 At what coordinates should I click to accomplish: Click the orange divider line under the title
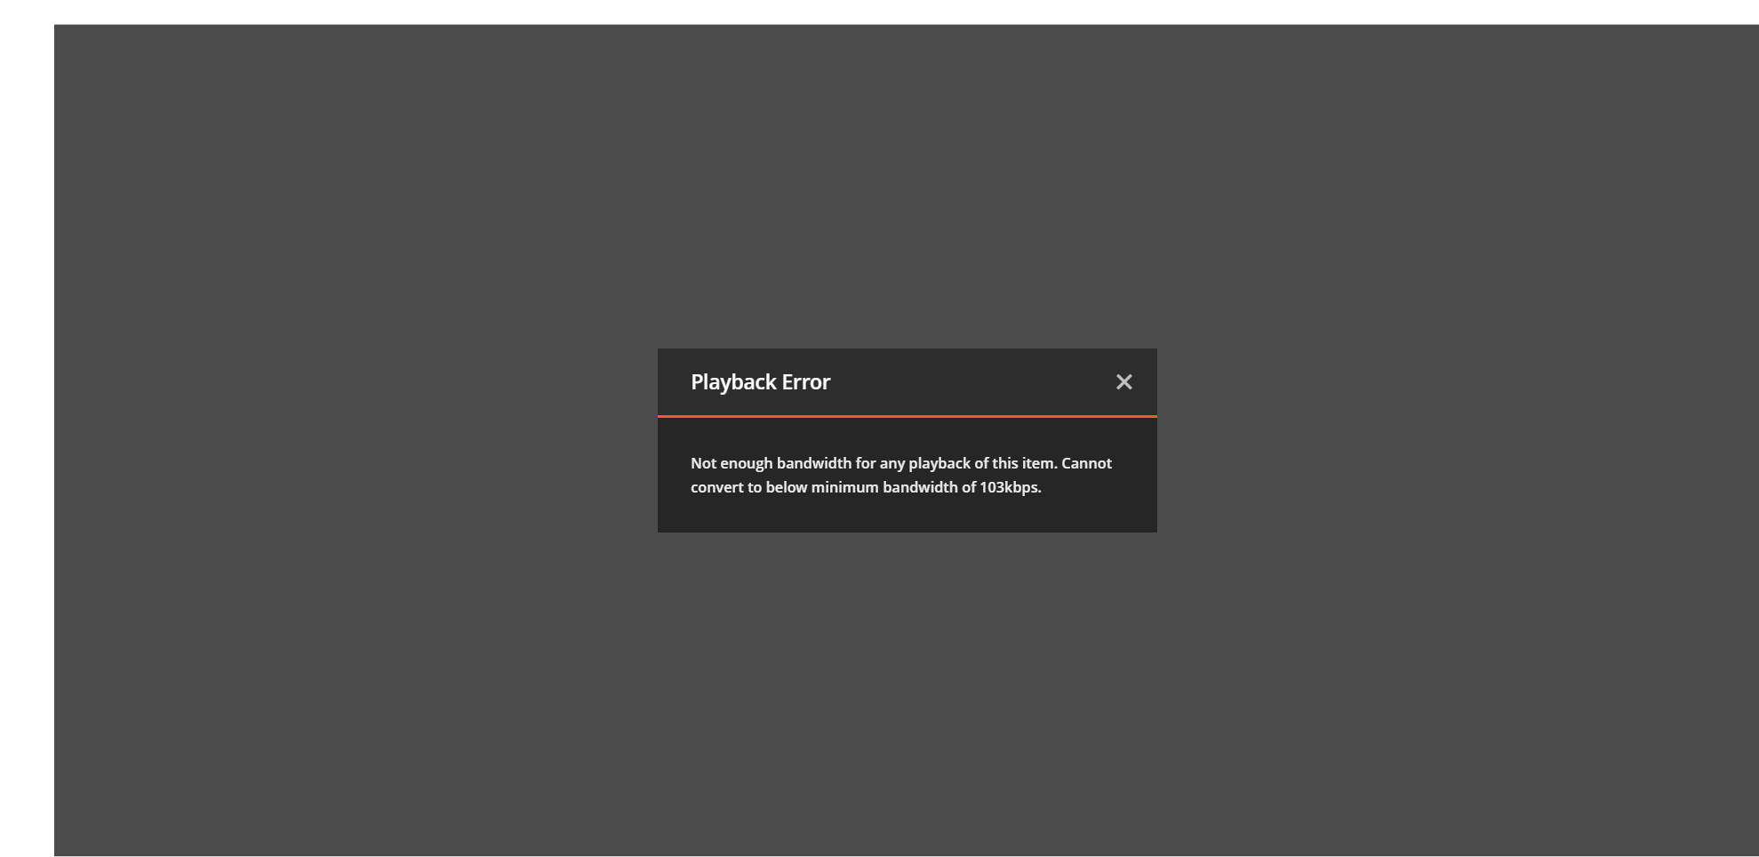click(907, 416)
